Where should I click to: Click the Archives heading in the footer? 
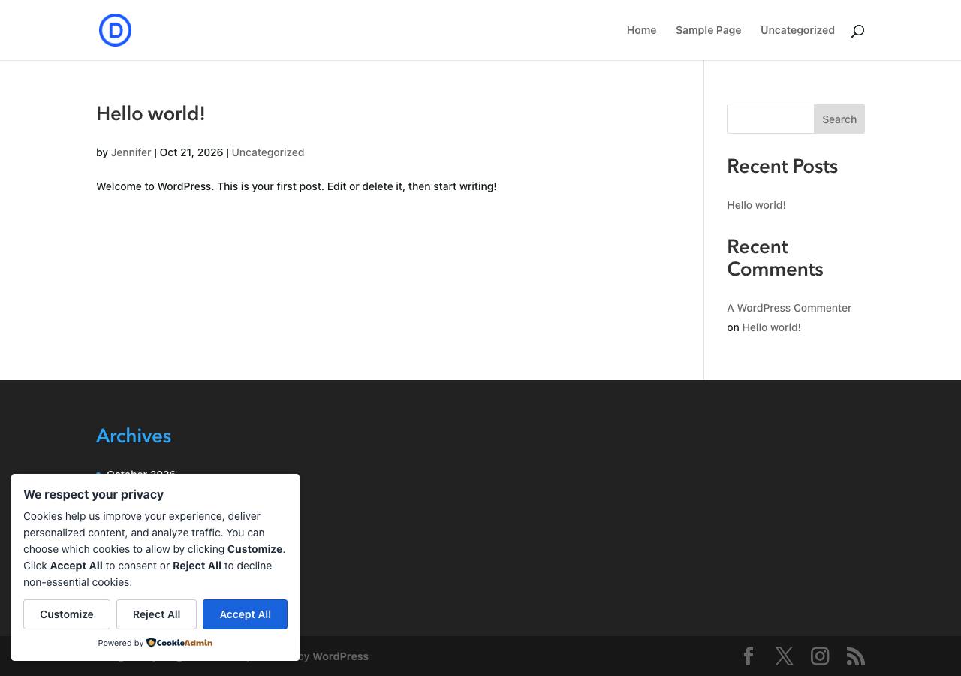(134, 436)
